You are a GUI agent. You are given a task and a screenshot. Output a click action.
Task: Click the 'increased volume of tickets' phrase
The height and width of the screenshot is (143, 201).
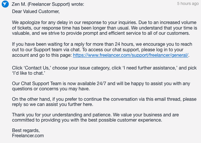click(x=104, y=25)
